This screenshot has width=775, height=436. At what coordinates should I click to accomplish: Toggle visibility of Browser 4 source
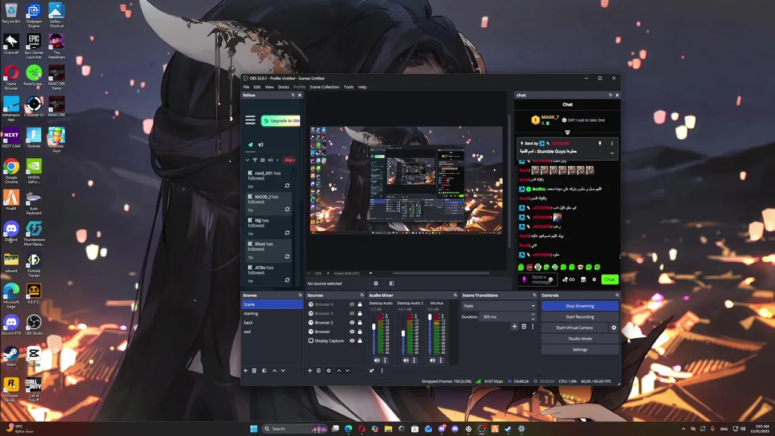pyautogui.click(x=352, y=305)
